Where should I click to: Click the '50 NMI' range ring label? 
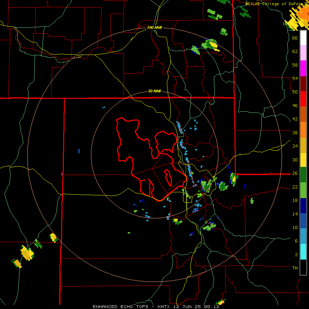coord(154,91)
